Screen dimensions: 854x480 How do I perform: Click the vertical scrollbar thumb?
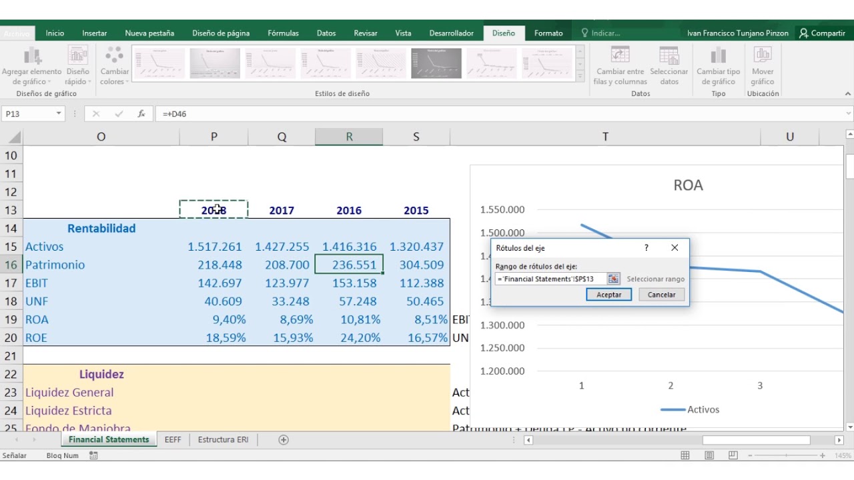tap(849, 166)
